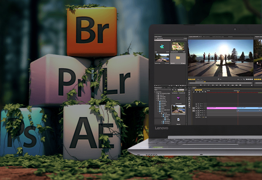Play the clip in Source monitor

(220, 85)
